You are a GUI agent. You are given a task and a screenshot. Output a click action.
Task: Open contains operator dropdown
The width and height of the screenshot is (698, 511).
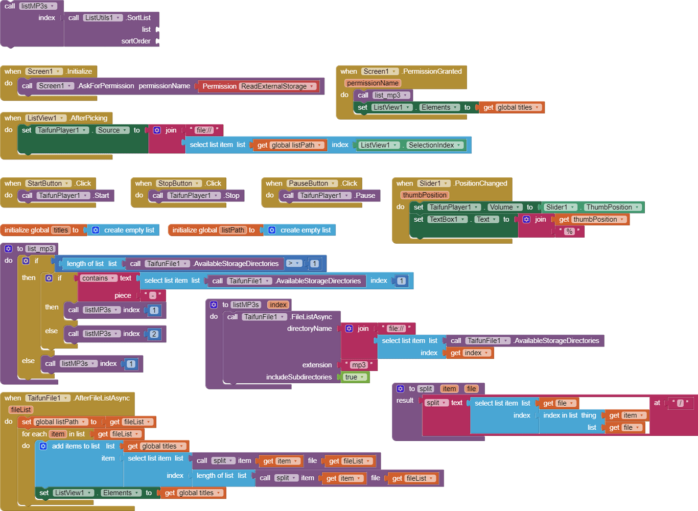[99, 278]
